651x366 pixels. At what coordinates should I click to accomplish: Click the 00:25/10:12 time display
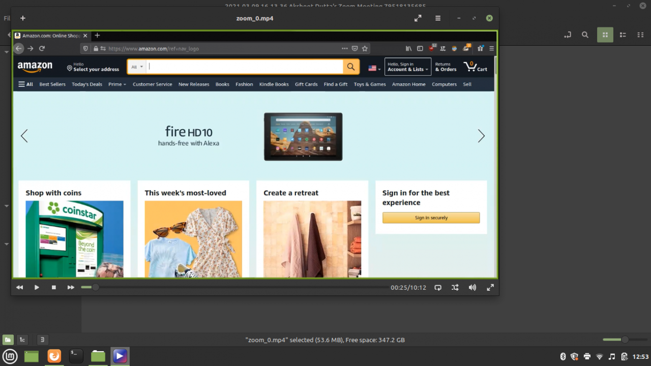coord(408,288)
